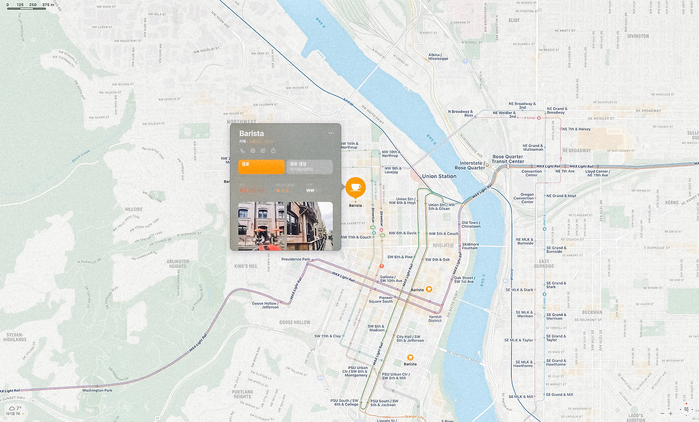
Task: Select Galleria / SW 10th Ave station
Action: click(x=391, y=279)
